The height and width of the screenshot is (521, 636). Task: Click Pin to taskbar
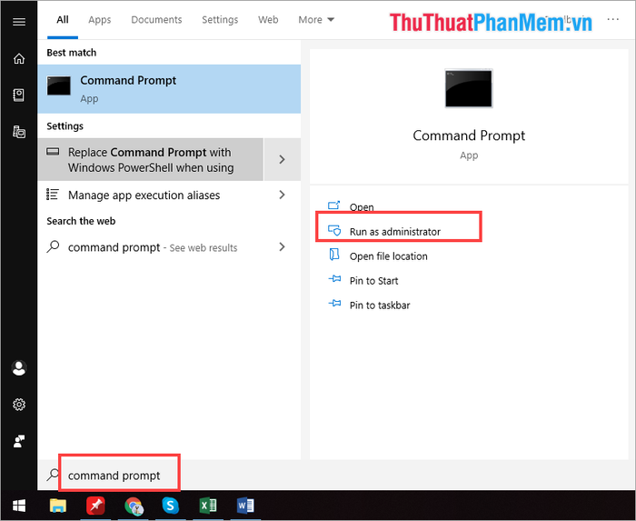tap(380, 305)
